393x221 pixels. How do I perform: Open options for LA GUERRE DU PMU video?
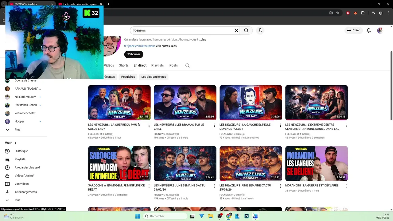149,125
